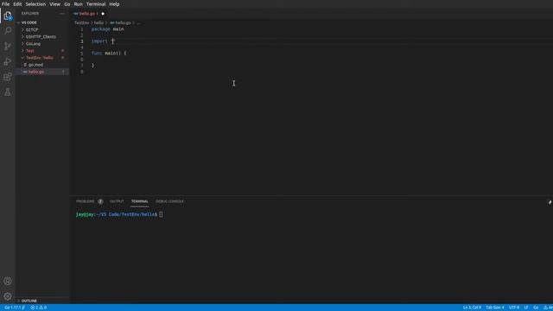Screen dimensions: 553x311
Task: Switch to the Output panel tab
Action: point(117,201)
